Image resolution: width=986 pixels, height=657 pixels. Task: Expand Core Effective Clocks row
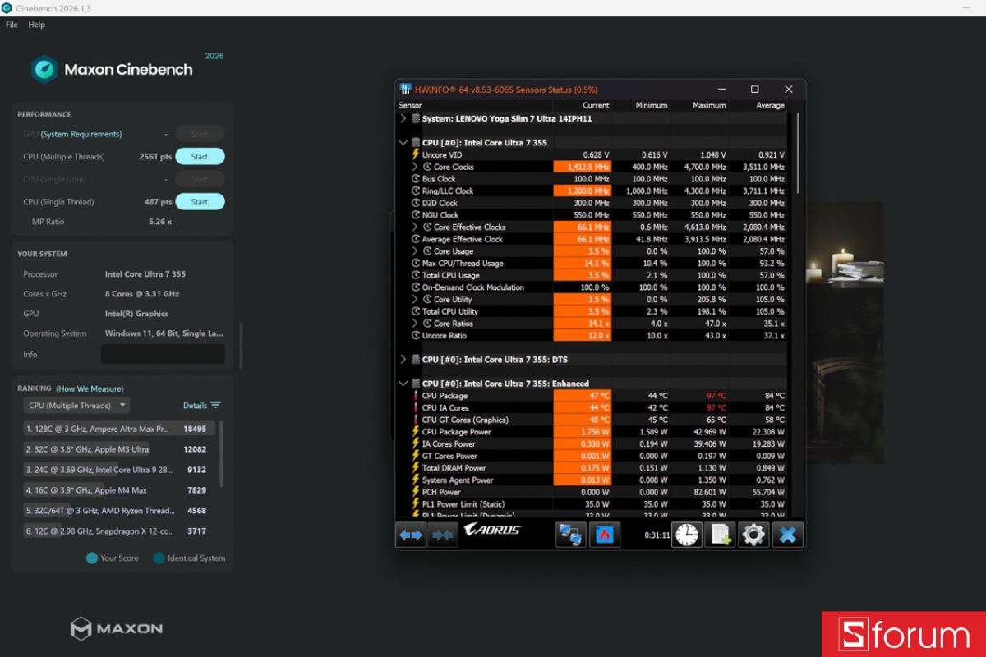tap(415, 227)
